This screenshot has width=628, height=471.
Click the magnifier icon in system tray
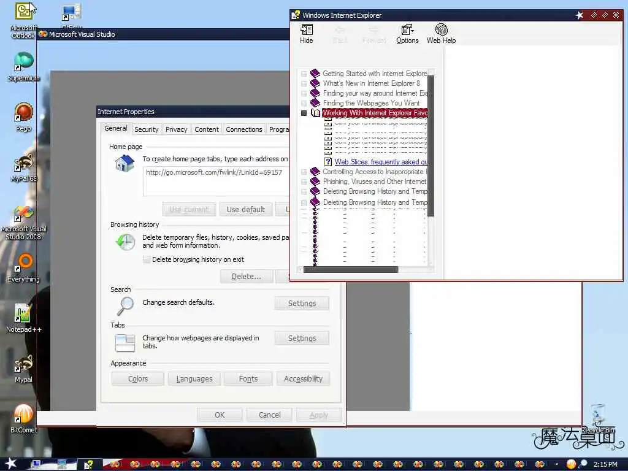coord(583,464)
